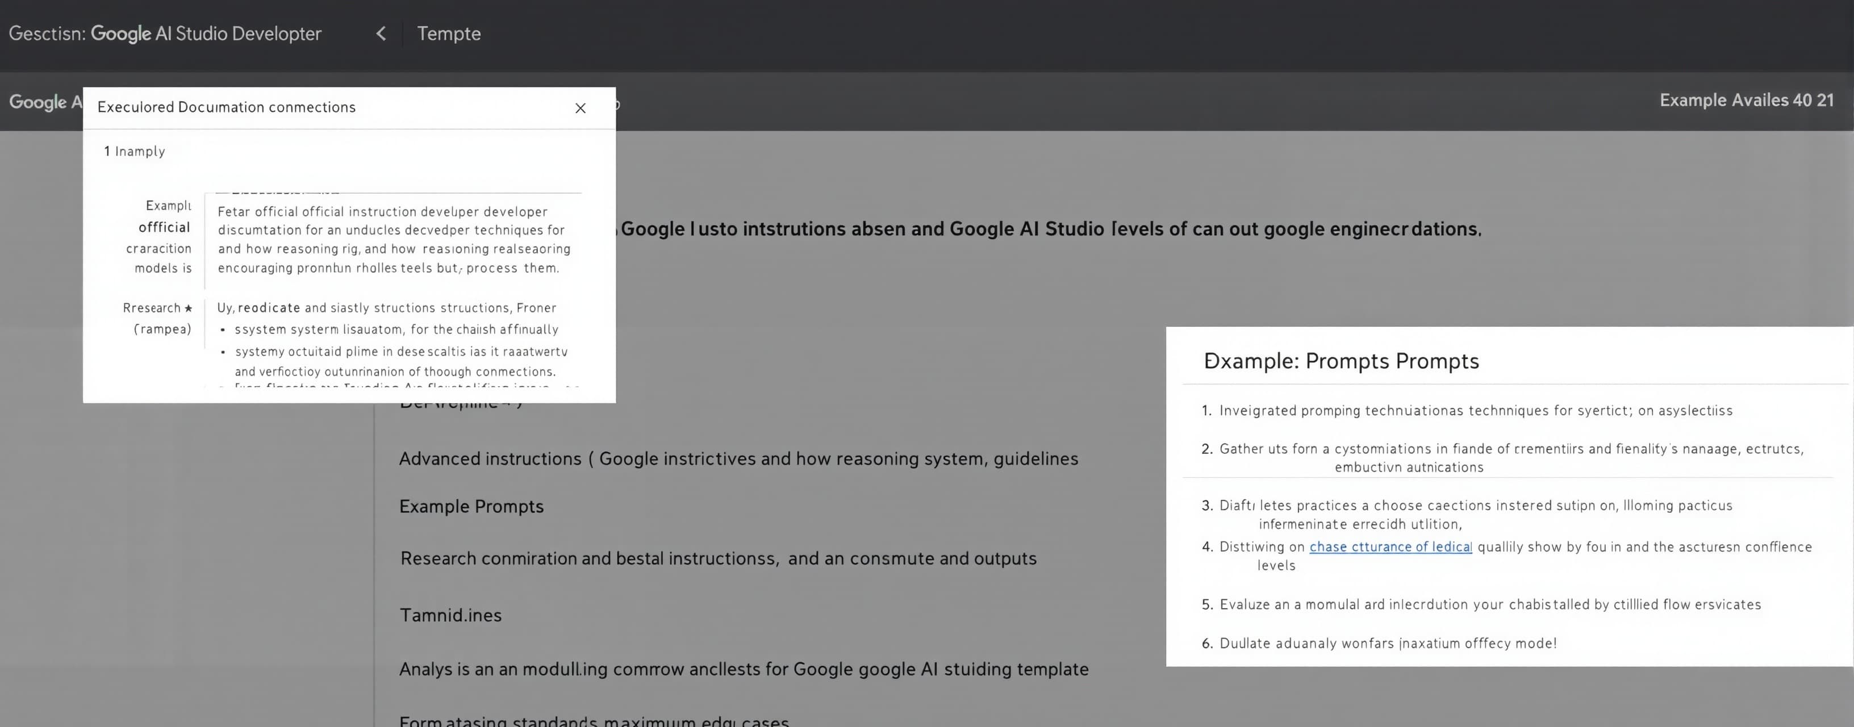Screen dimensions: 1854x727
Task: Click the 'offficial' bold label in dialog
Action: (164, 227)
